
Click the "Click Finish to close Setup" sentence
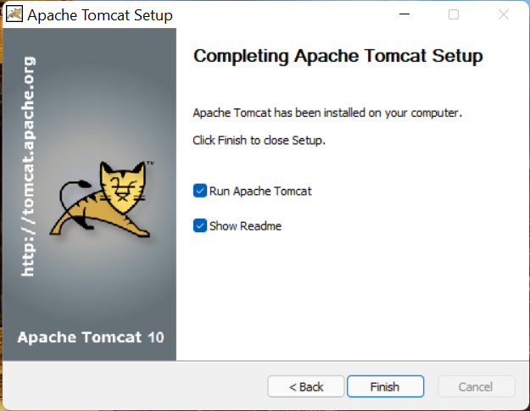(x=259, y=140)
